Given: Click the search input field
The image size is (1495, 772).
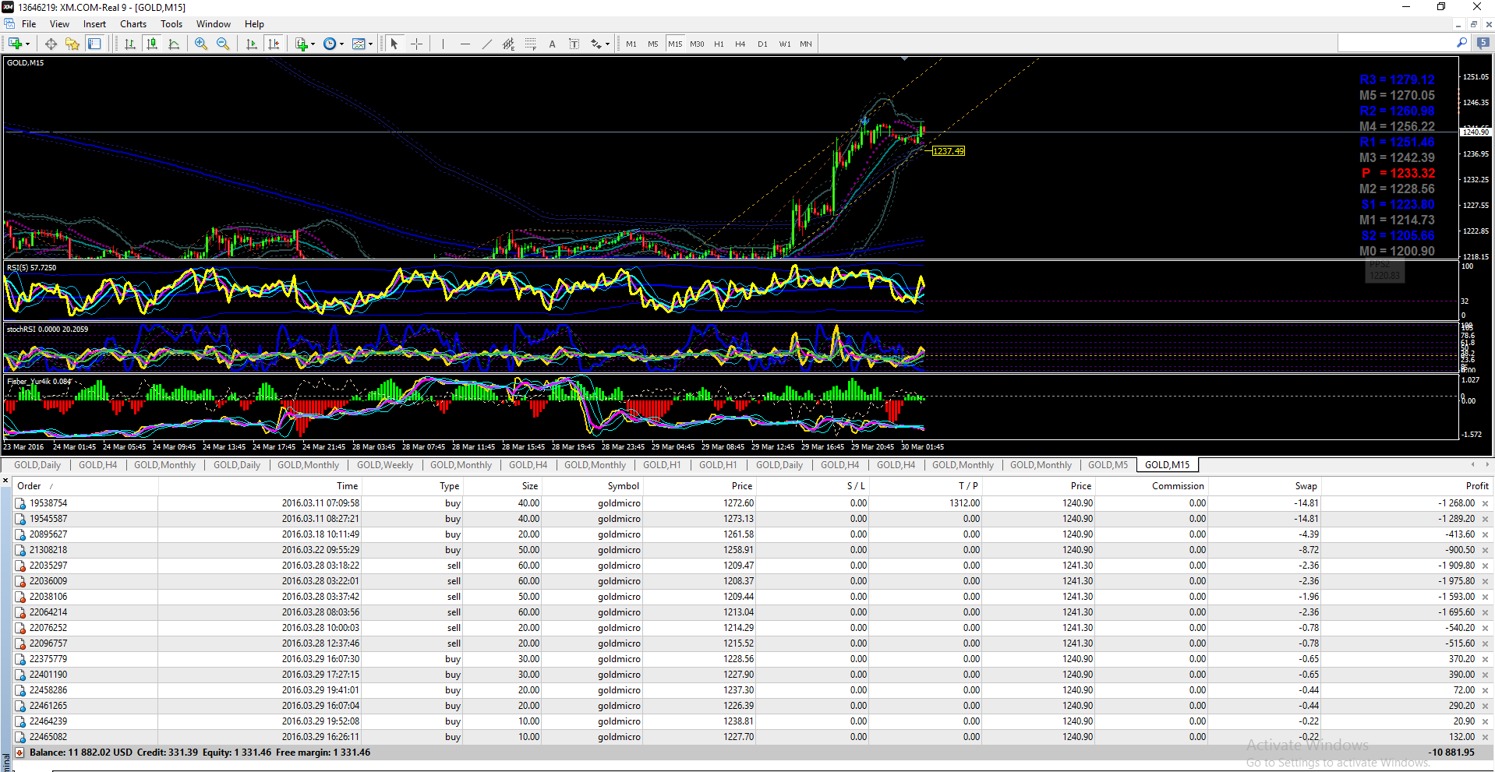Looking at the screenshot, I should coord(1396,43).
